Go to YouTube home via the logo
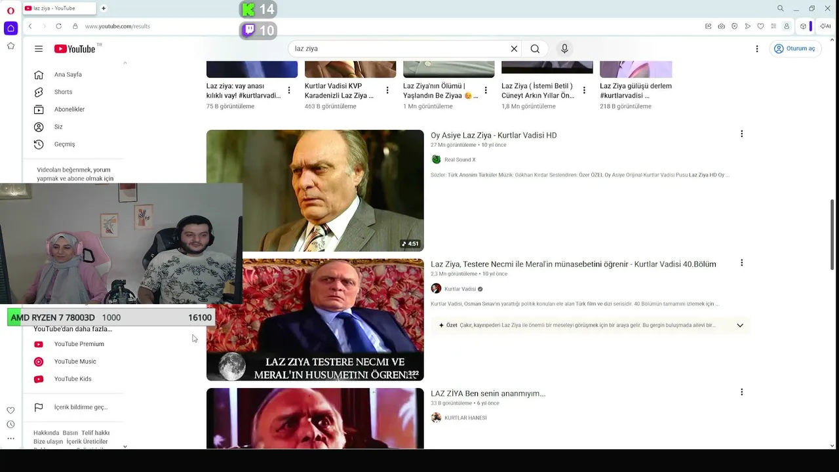The image size is (839, 472). [x=75, y=49]
